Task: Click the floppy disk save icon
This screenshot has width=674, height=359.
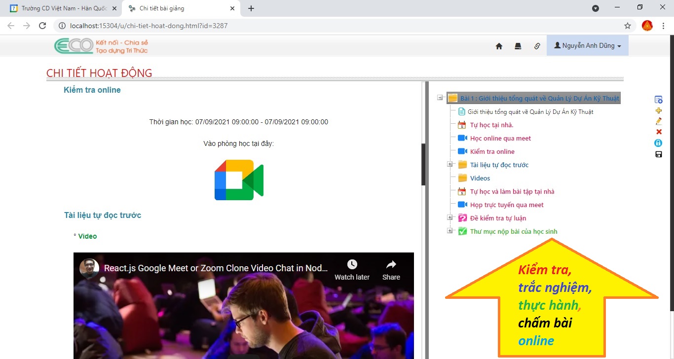Action: (658, 154)
